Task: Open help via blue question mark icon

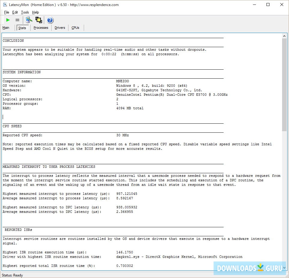Action: [50, 20]
